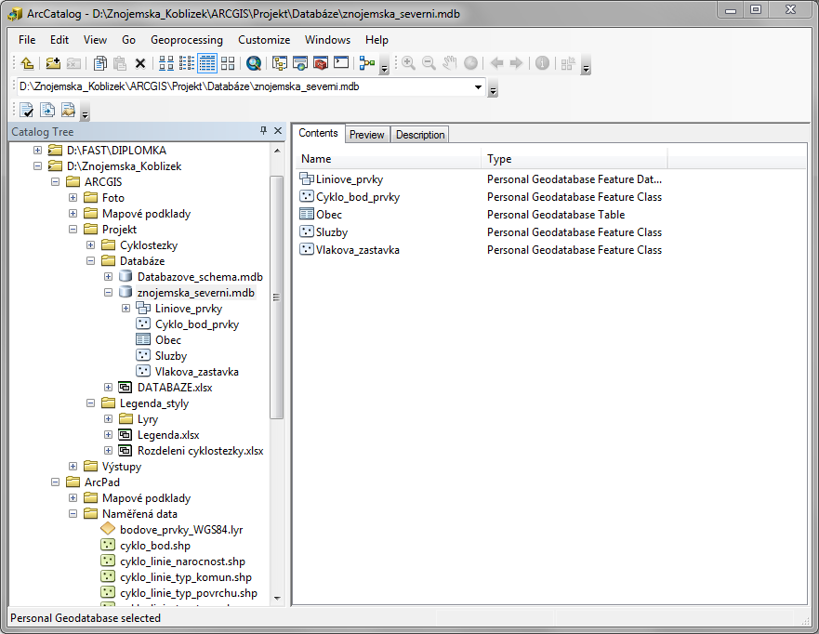The width and height of the screenshot is (819, 634).
Task: Select the Pan hand tool
Action: tap(450, 64)
